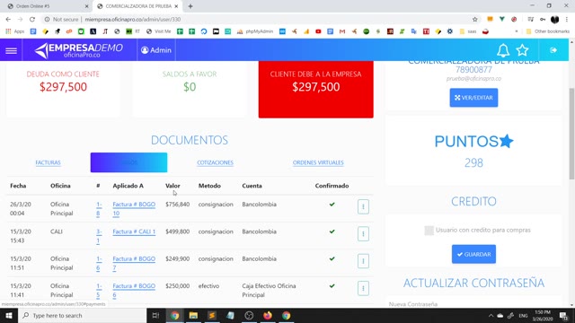This screenshot has width=575, height=323.
Task: Open the Windows Start menu
Action: tap(9, 315)
